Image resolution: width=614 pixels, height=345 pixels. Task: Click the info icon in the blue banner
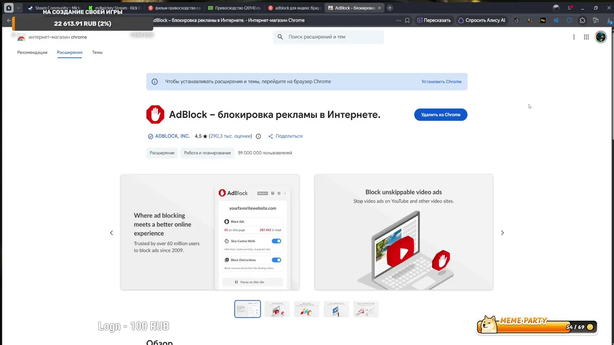(x=154, y=81)
